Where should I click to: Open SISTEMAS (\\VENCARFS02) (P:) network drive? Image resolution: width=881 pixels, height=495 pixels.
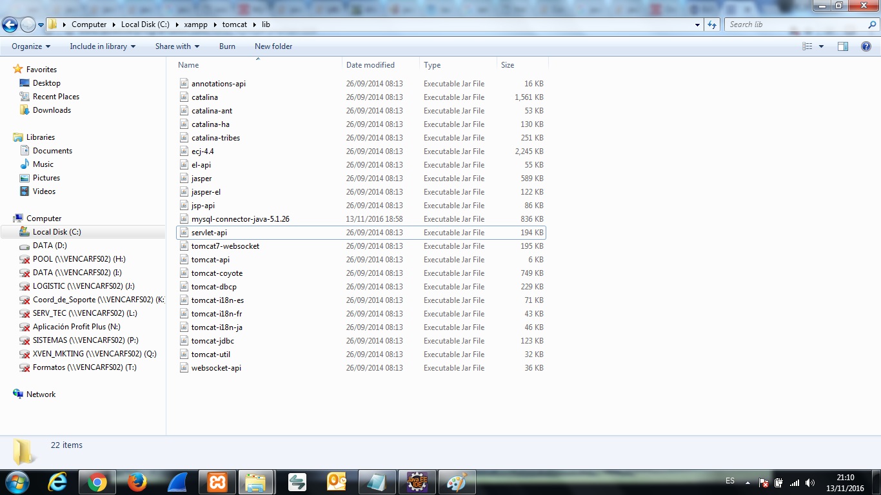(86, 340)
